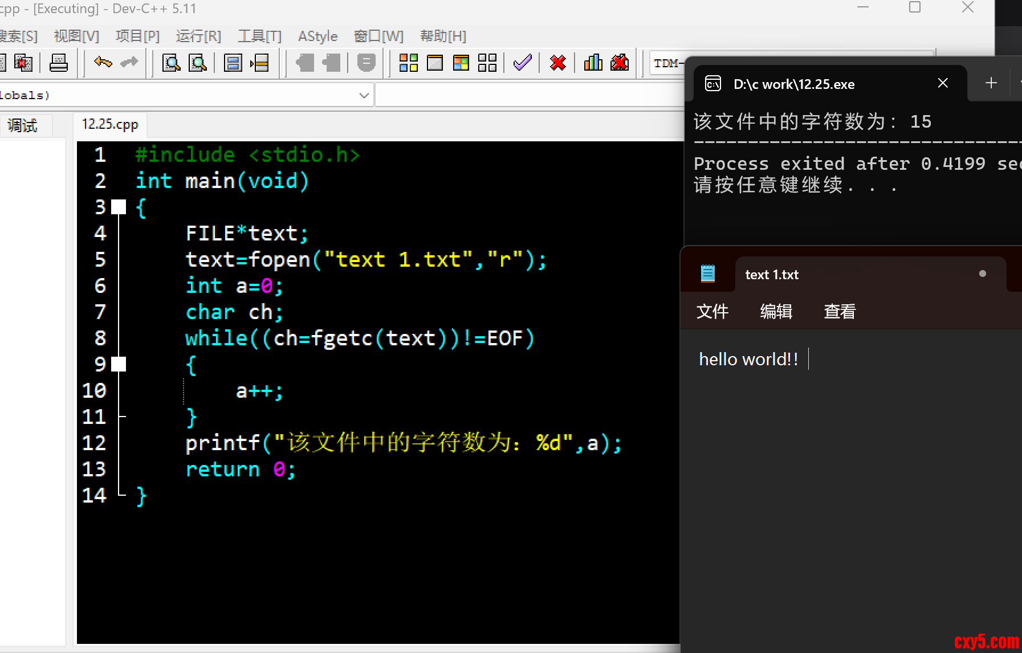
Task: Open the 文件 menu in Notepad
Action: [712, 312]
